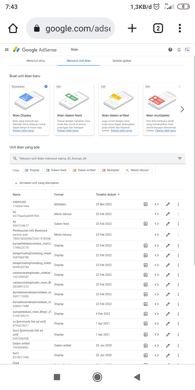The height and width of the screenshot is (390, 195).
Task: Open the Help icon in header
Action: [170, 50]
